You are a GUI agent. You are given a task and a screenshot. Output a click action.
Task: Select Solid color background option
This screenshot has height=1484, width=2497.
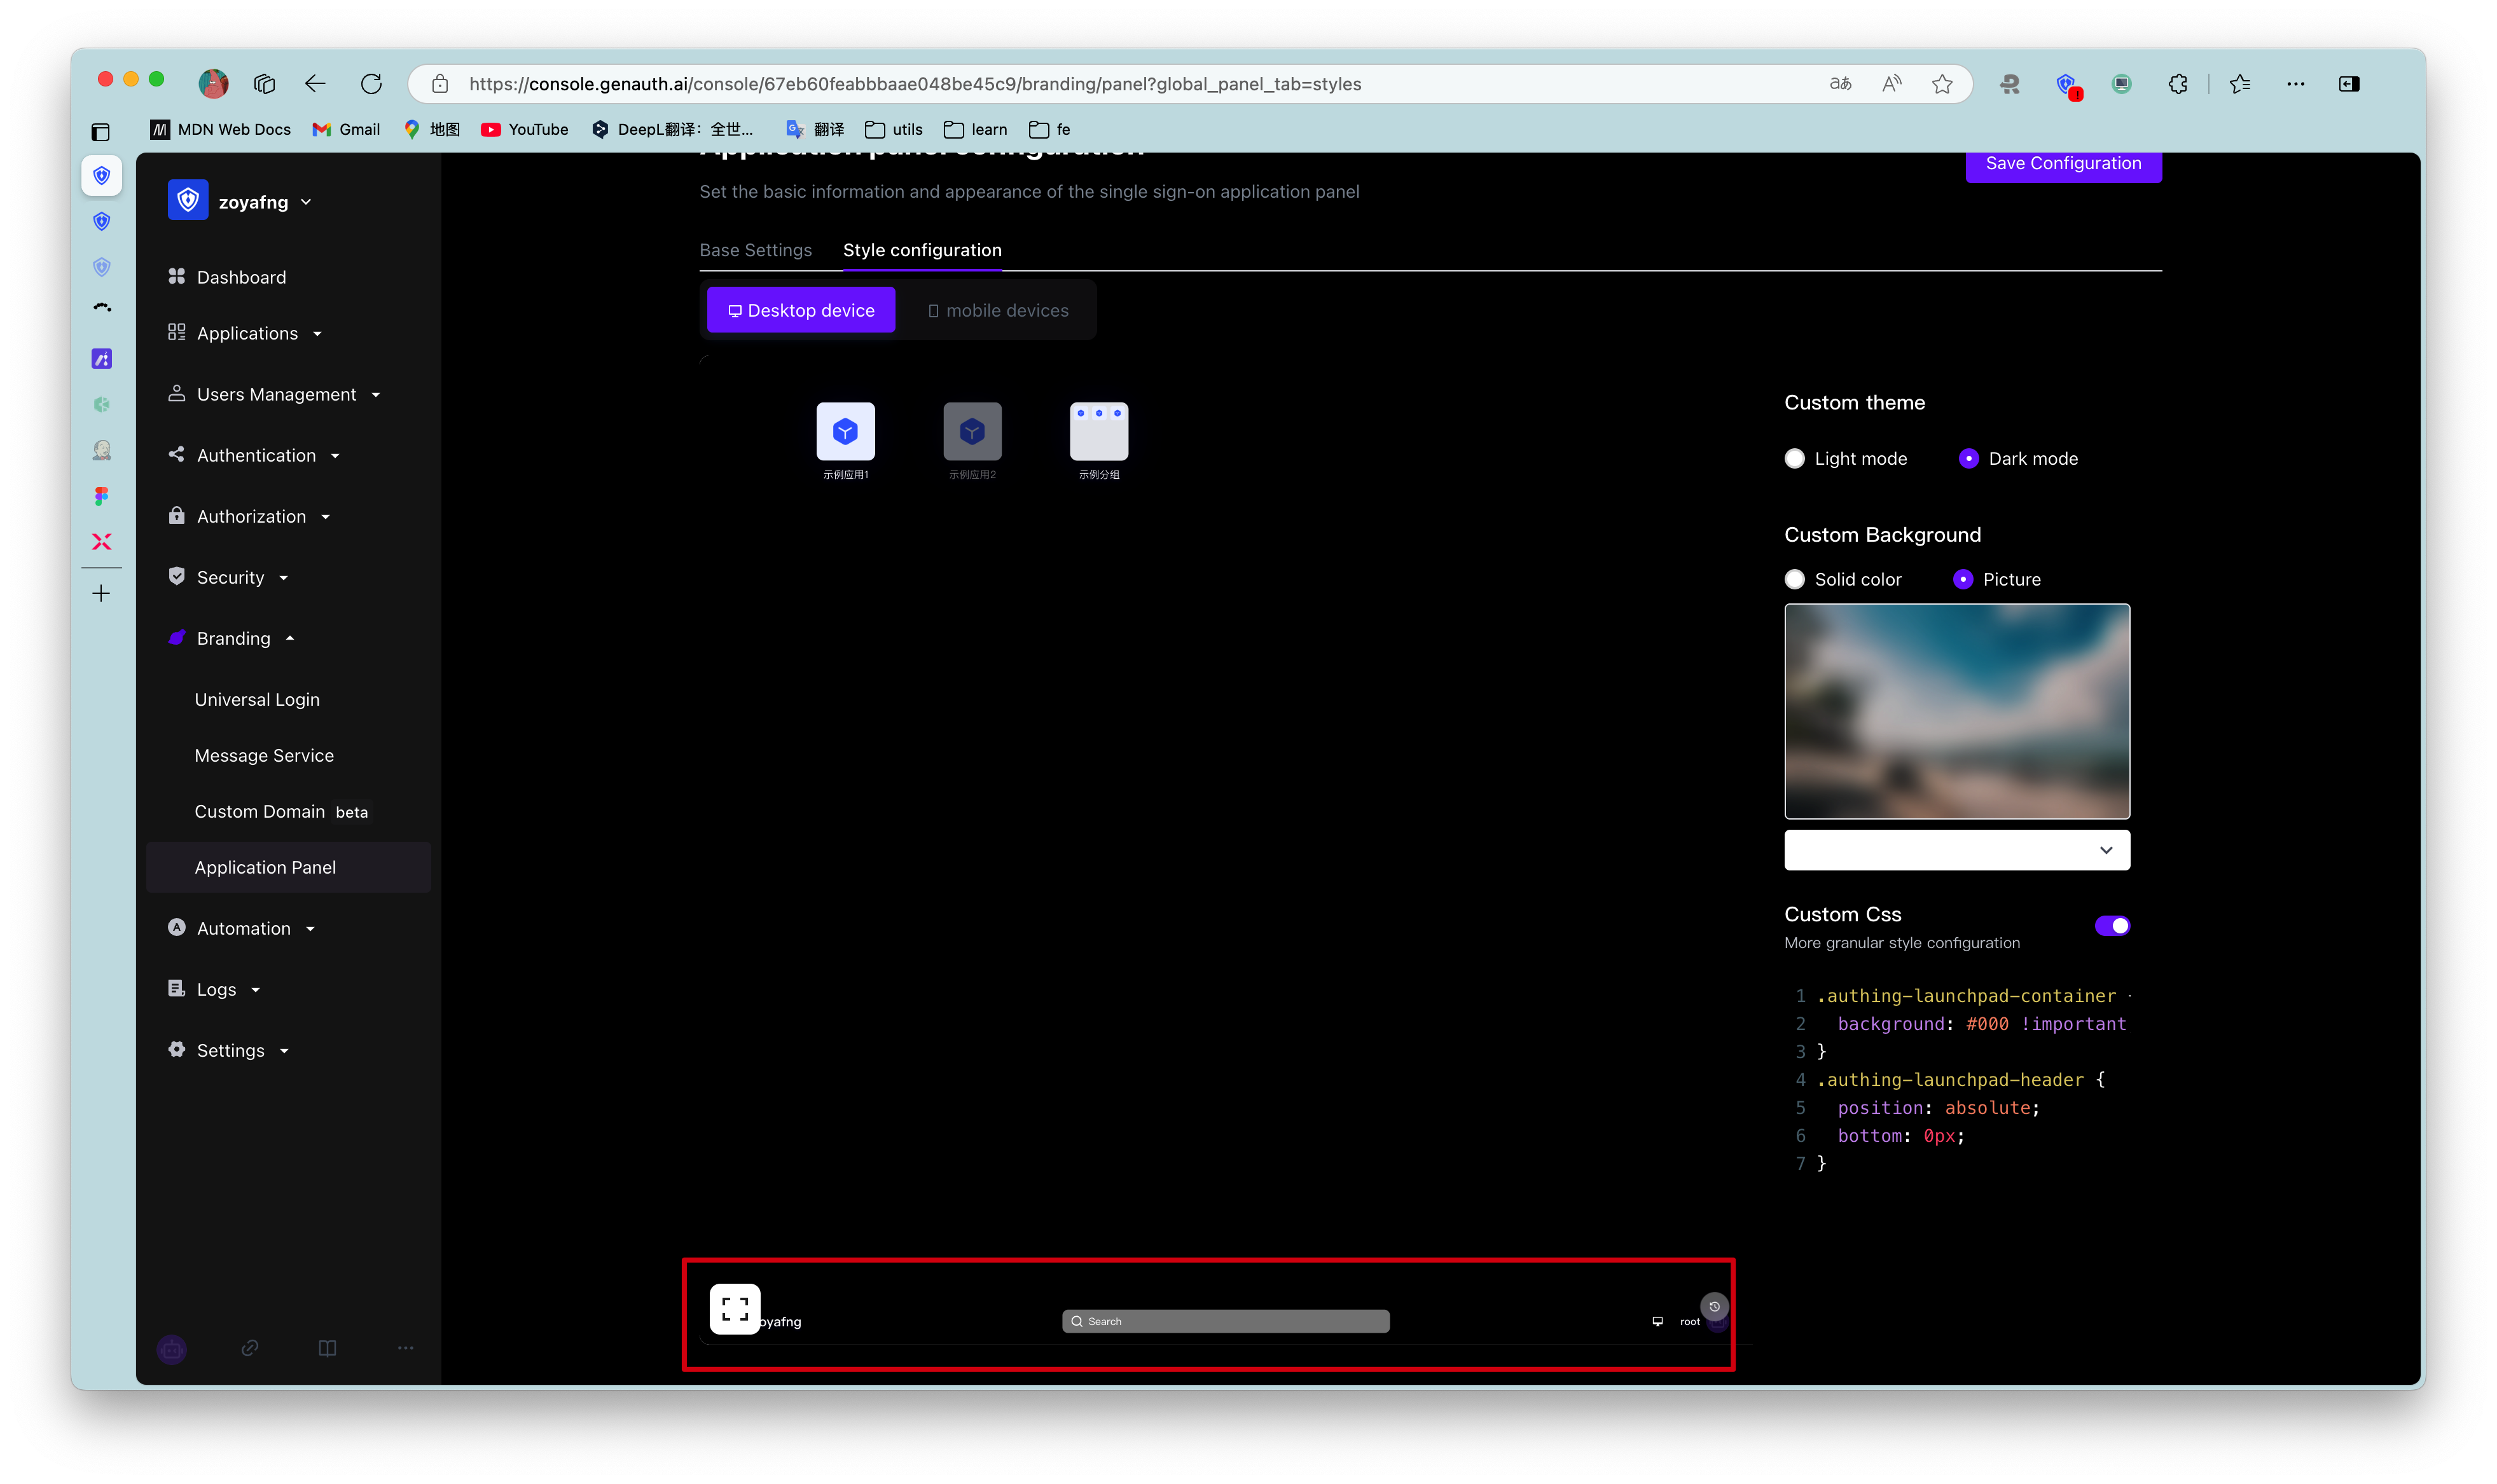tap(1795, 579)
